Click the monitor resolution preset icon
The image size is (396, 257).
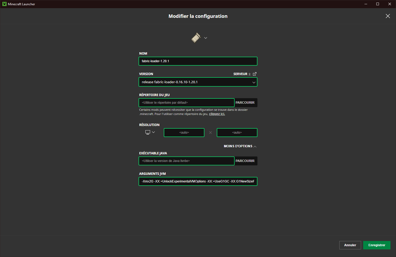(x=148, y=132)
